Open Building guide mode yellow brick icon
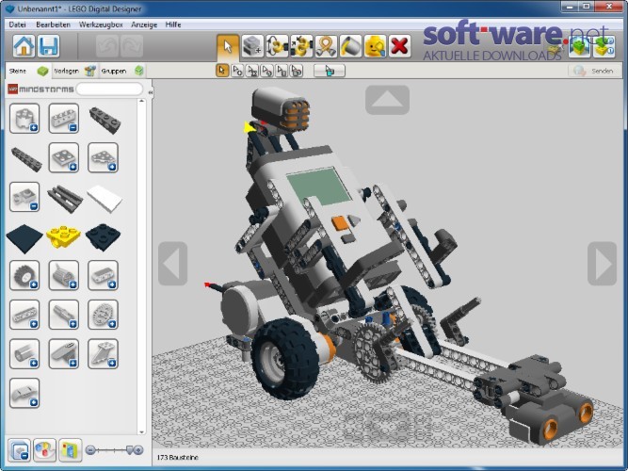 [x=604, y=46]
